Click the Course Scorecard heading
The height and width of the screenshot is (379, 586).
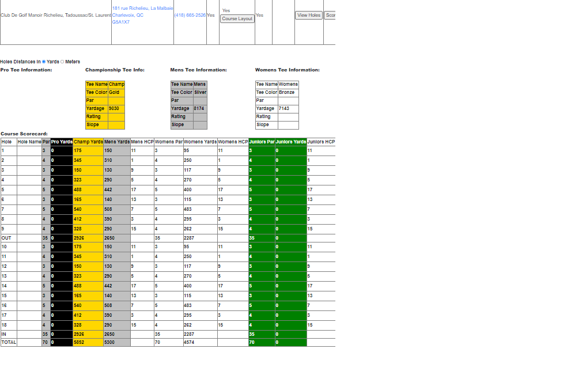[24, 134]
